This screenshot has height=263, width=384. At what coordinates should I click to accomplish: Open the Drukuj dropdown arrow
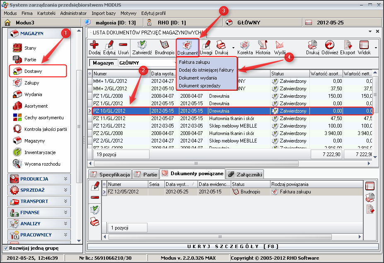pos(233,48)
